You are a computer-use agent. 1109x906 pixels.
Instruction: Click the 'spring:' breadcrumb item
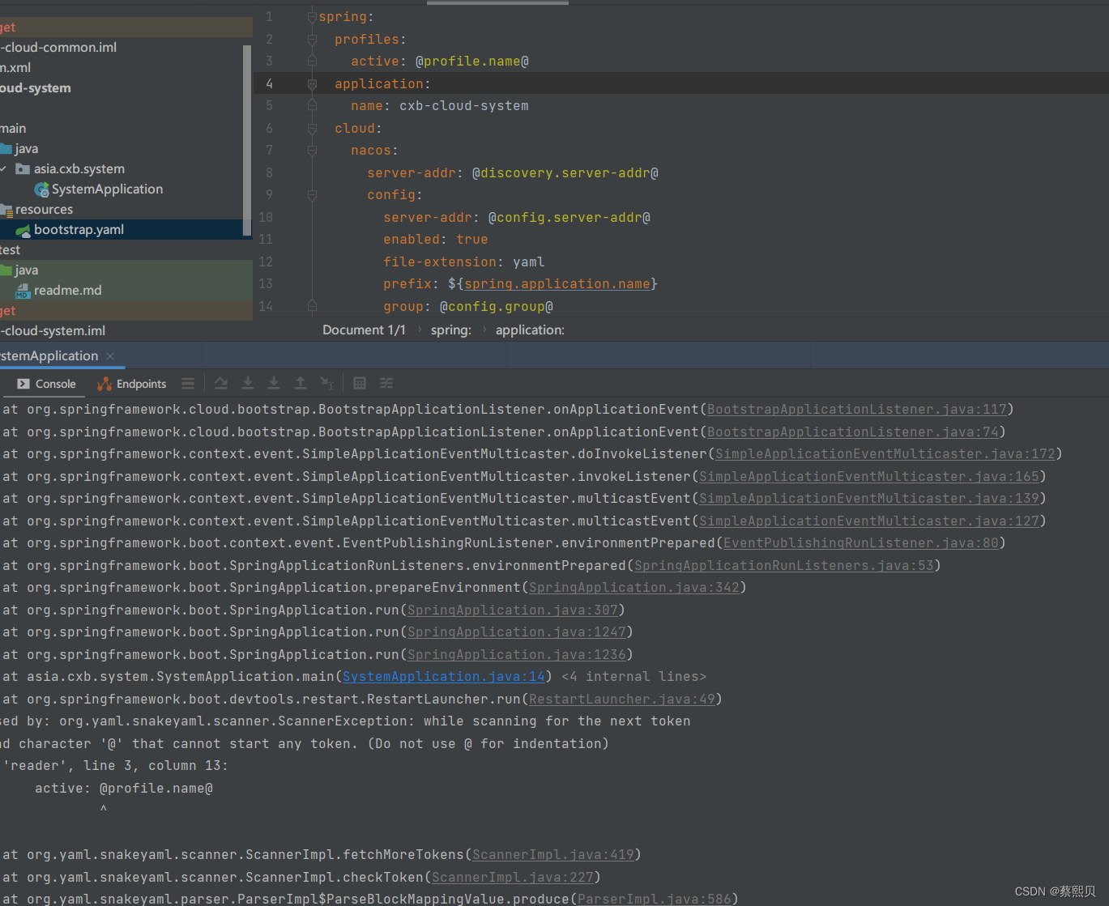click(451, 330)
